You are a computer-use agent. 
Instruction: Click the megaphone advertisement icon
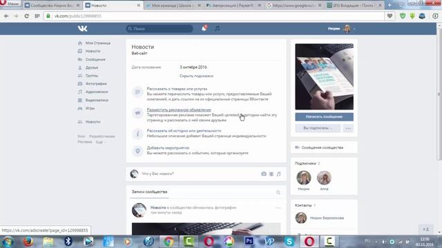pyautogui.click(x=137, y=113)
